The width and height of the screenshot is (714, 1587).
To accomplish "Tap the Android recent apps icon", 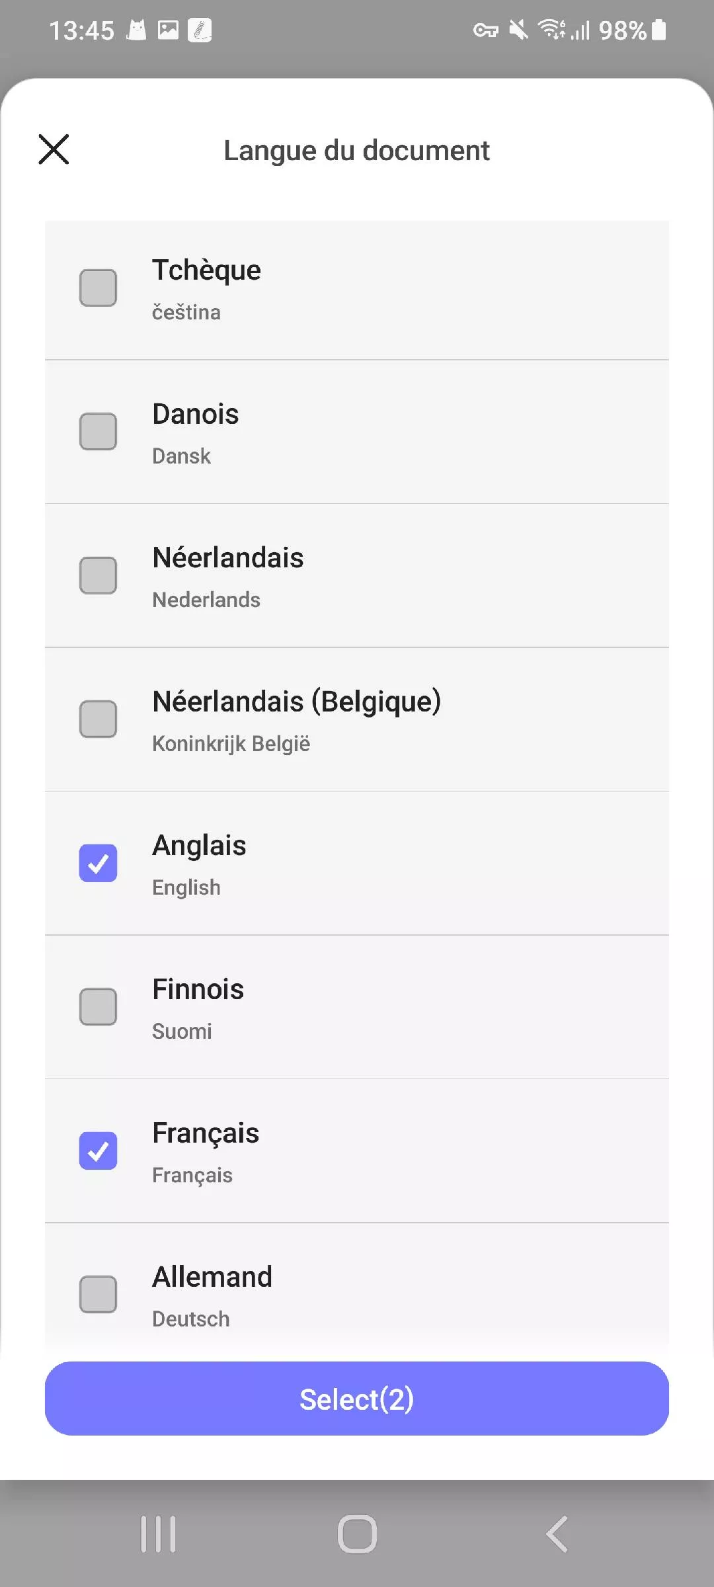I will (158, 1534).
